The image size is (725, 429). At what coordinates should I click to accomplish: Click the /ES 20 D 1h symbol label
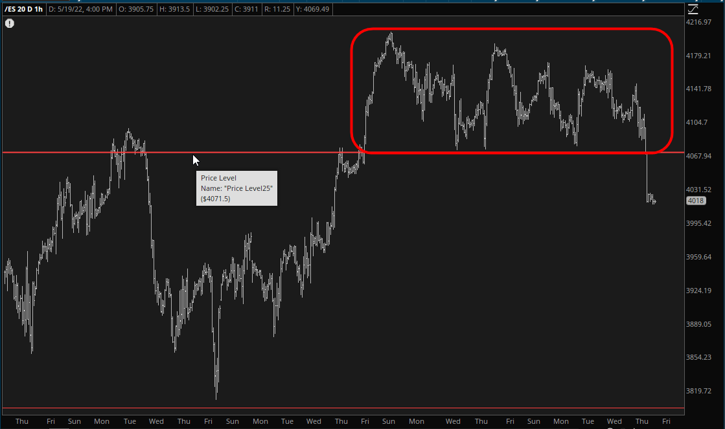(x=23, y=9)
